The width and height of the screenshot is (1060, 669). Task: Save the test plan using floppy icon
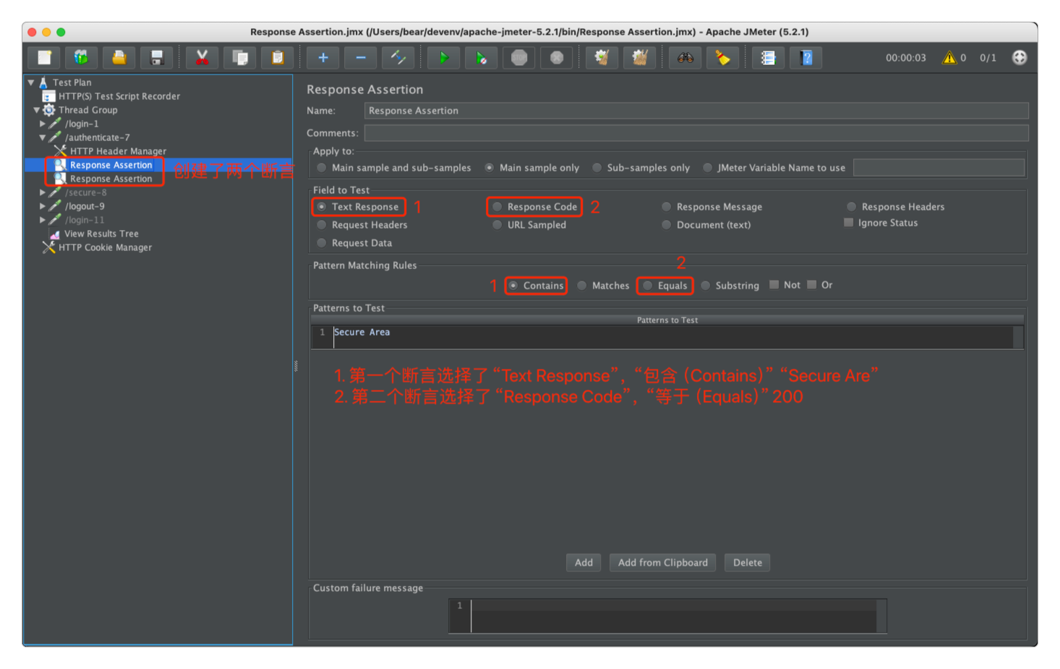pos(156,58)
